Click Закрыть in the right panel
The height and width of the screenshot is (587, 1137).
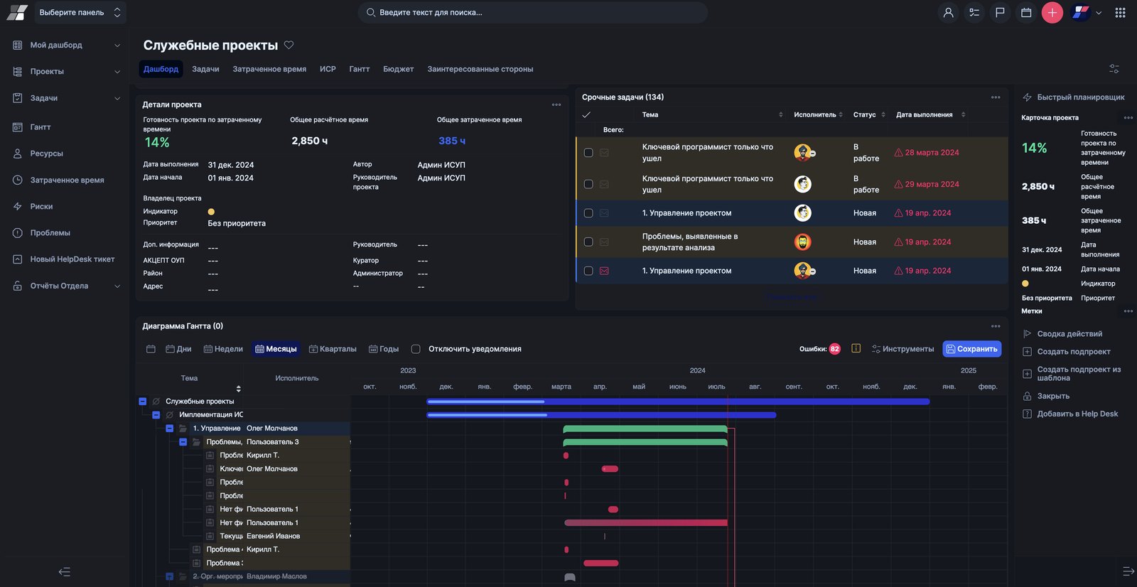1053,396
